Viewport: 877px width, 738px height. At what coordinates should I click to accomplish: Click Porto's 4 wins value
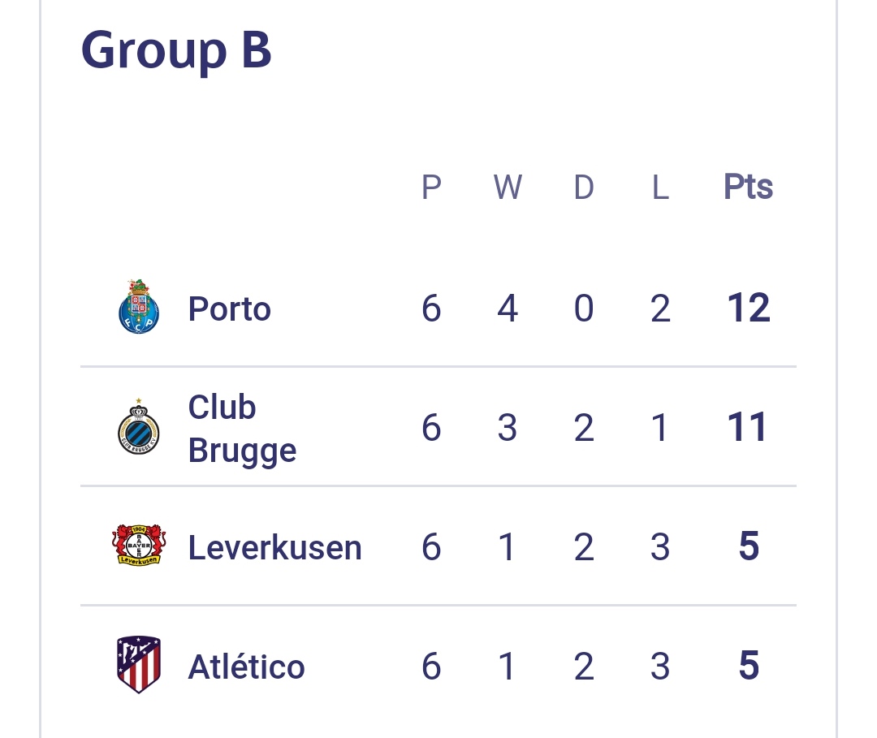point(508,309)
